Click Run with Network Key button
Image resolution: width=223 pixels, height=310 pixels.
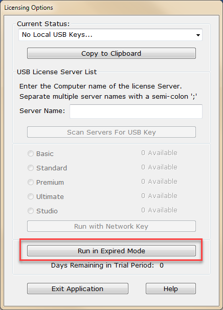click(111, 226)
